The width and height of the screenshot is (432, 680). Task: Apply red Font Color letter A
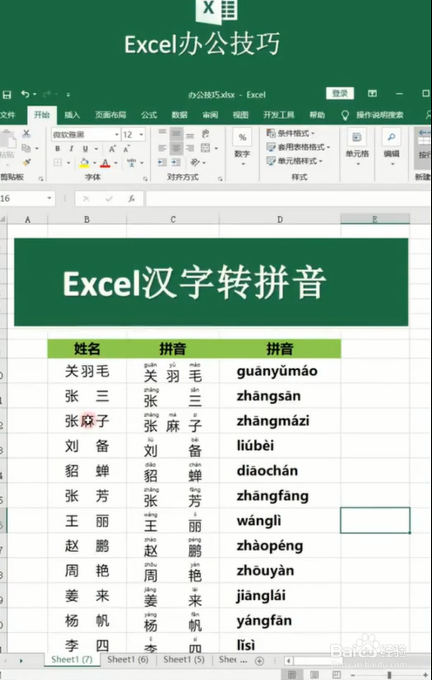105,163
